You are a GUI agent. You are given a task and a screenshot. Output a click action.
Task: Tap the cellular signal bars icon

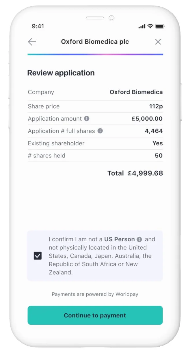tap(142, 27)
